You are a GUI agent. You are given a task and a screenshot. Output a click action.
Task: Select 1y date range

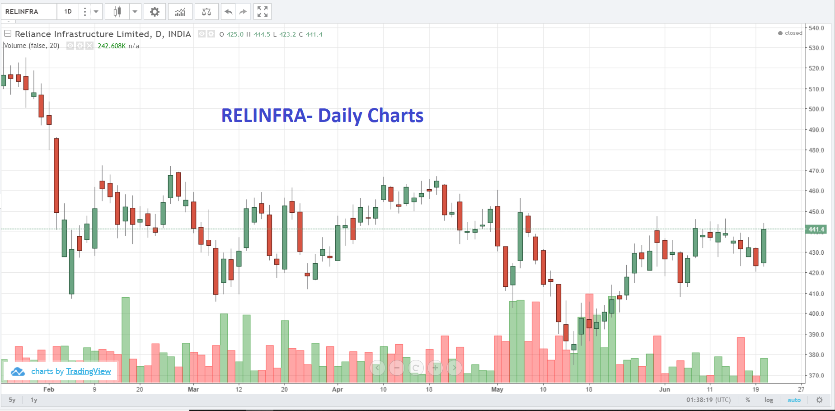pos(34,400)
